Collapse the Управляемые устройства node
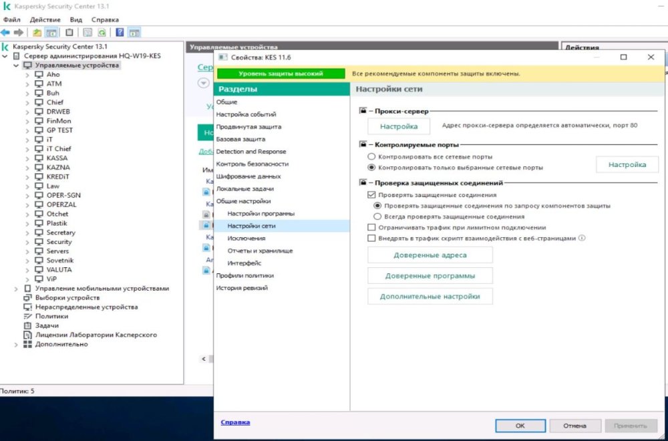This screenshot has width=668, height=441. click(x=16, y=65)
